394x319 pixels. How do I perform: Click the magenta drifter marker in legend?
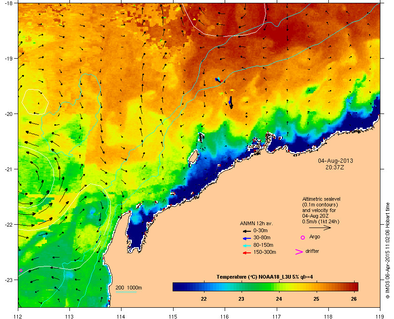pyautogui.click(x=299, y=252)
